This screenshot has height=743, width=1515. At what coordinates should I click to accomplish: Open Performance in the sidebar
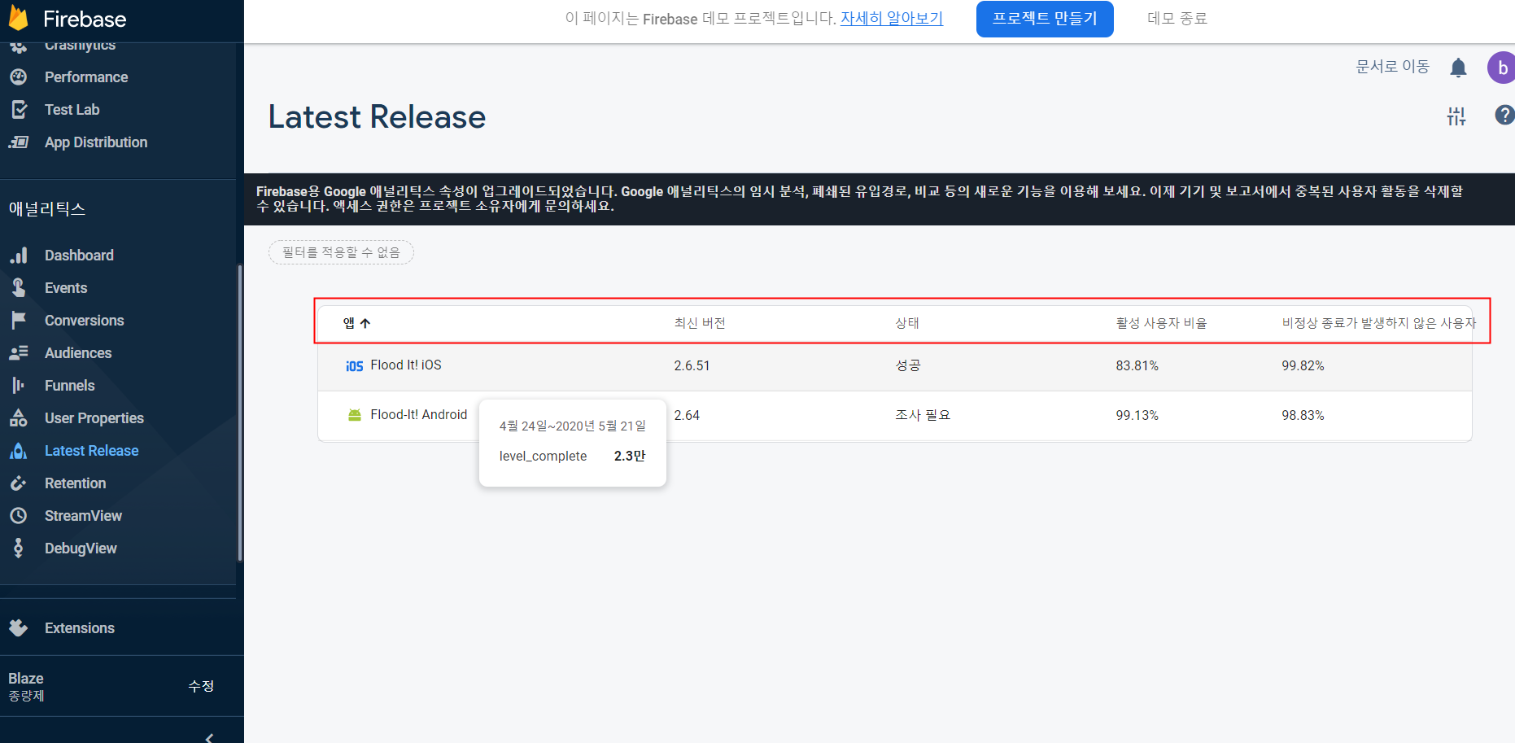coord(86,77)
